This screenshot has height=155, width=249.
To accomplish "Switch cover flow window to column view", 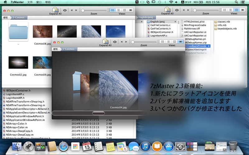I will pyautogui.click(x=175, y=42).
